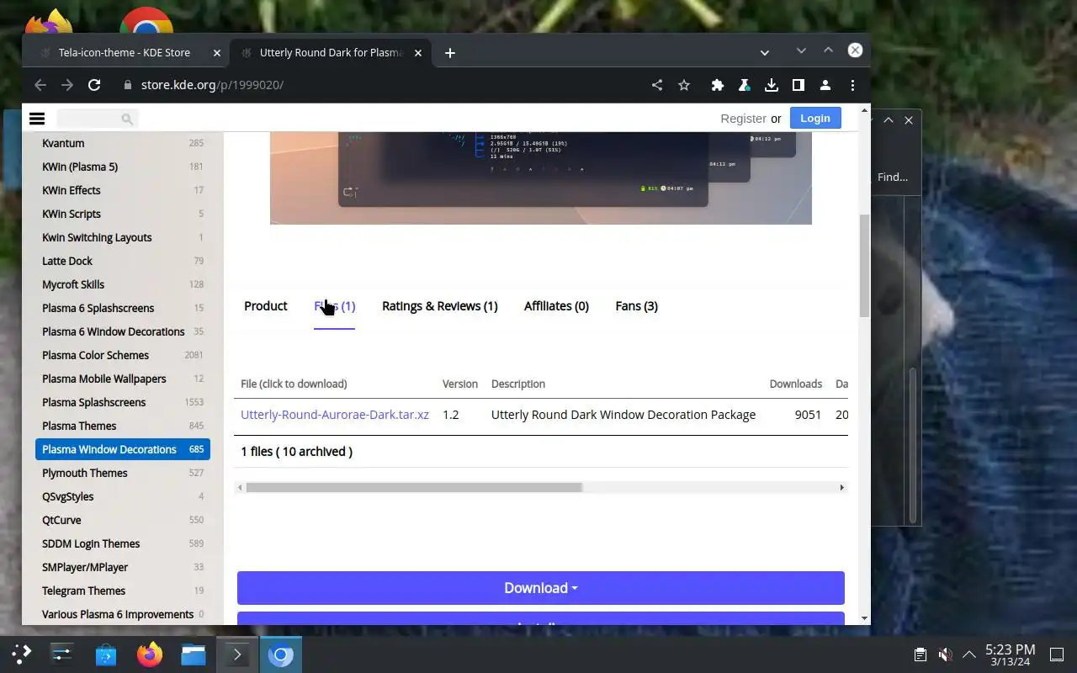
Task: Click left arrow of table scrollbar
Action: [x=240, y=488]
